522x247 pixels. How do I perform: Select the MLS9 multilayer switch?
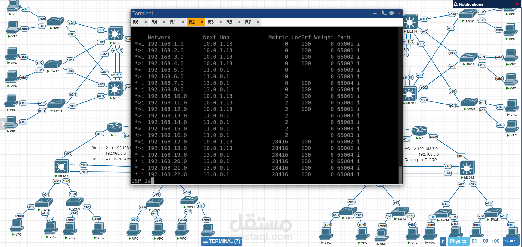[115, 89]
